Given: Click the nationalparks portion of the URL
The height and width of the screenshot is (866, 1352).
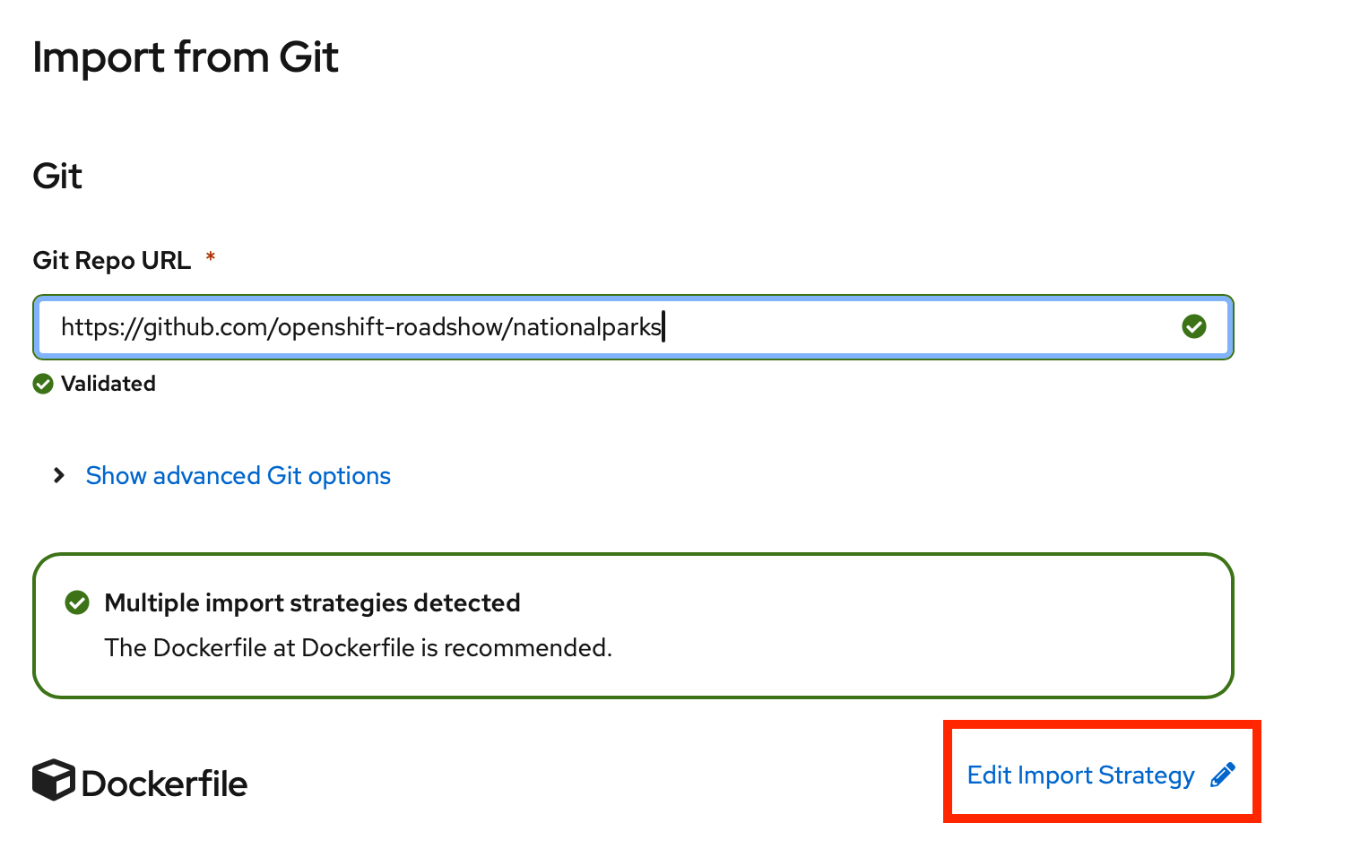Looking at the screenshot, I should point(586,327).
